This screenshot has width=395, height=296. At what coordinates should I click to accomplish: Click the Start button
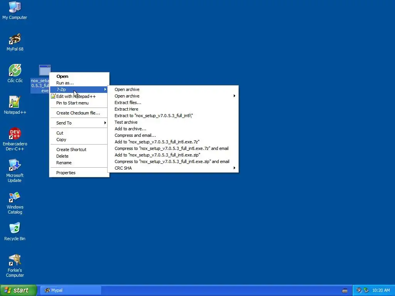[x=18, y=290]
